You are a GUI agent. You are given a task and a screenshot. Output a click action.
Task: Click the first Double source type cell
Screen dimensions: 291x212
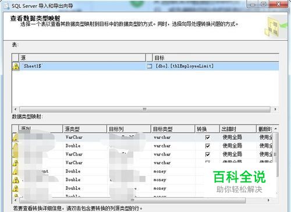[x=85, y=146]
